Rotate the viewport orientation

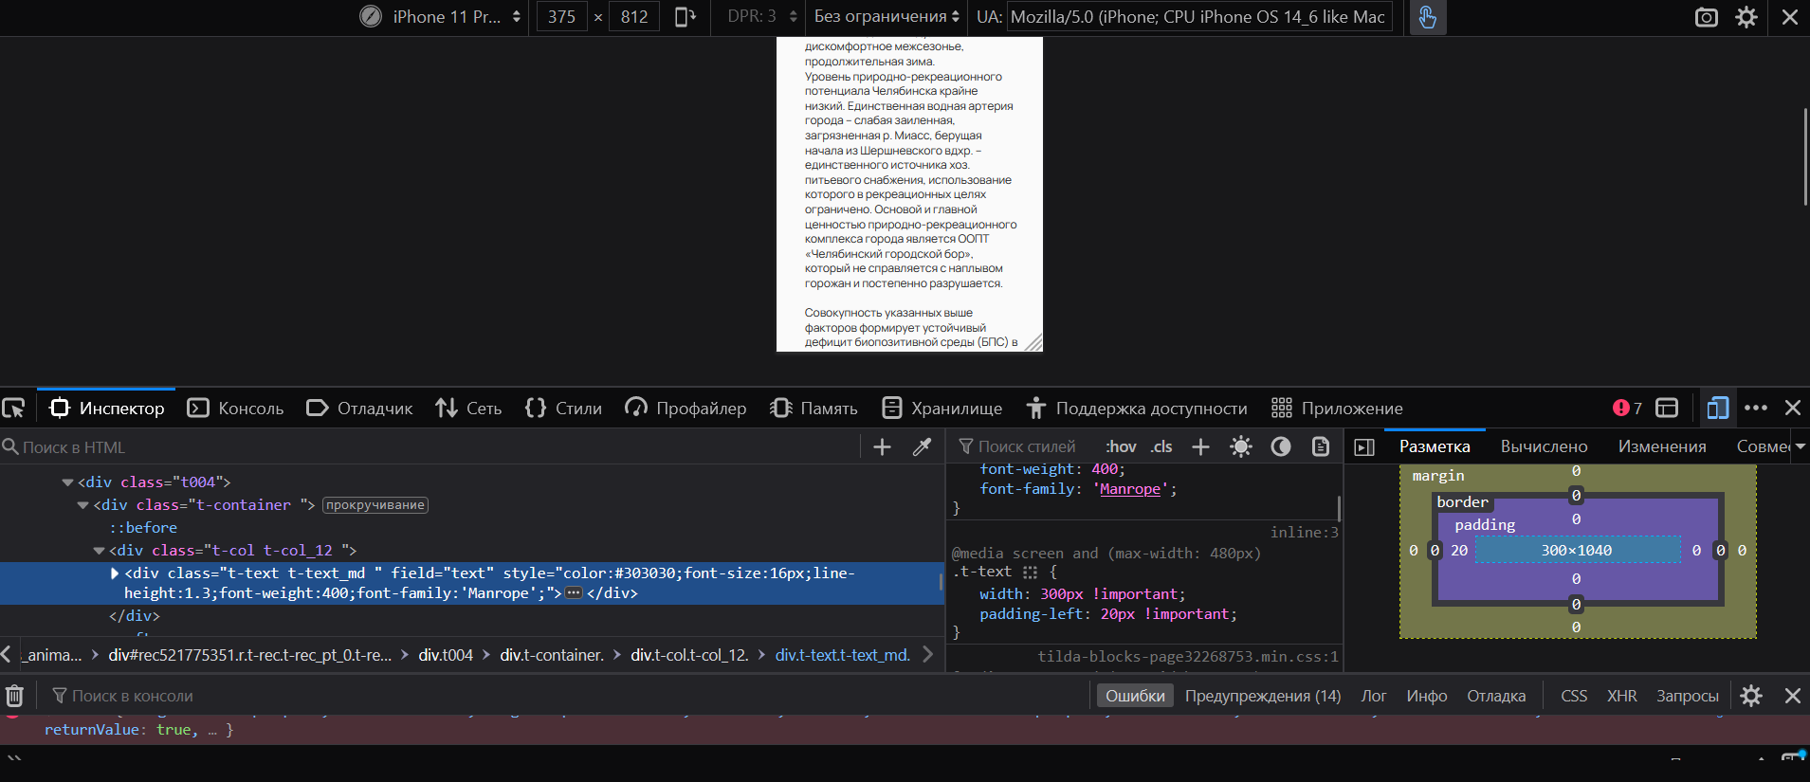pyautogui.click(x=685, y=17)
